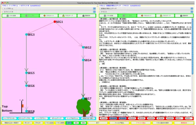Click the フォルダ読込 button

[119, 123]
